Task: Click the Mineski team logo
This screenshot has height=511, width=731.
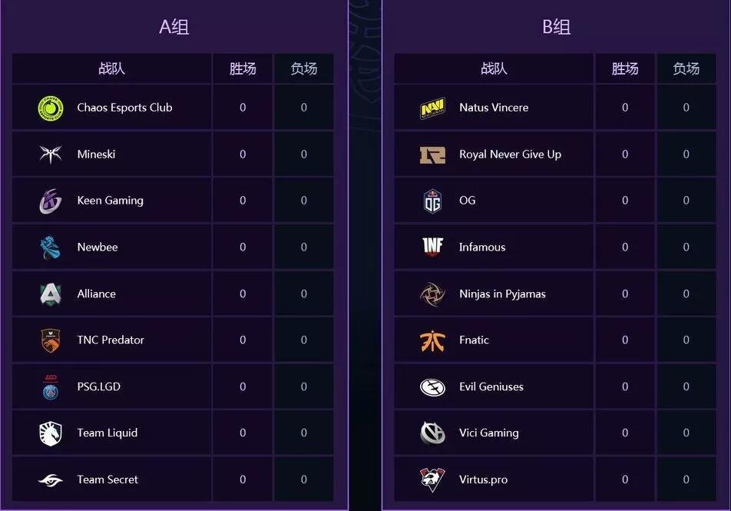Action: (51, 154)
